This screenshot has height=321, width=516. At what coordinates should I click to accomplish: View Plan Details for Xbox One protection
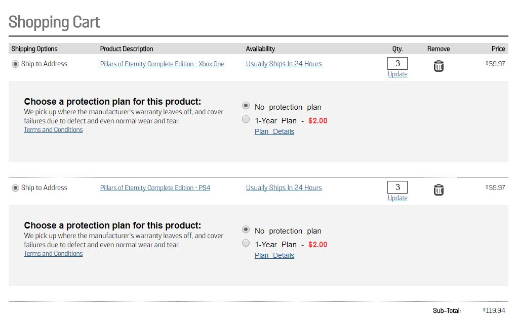click(274, 132)
